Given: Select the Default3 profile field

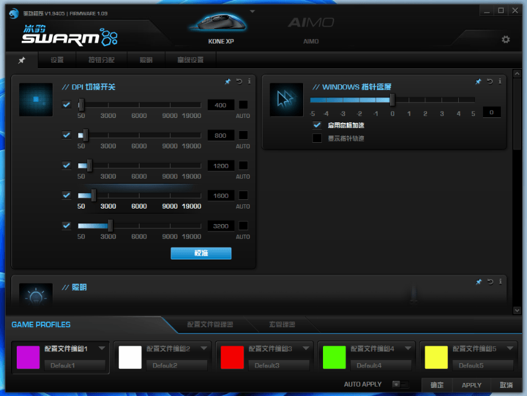Looking at the screenshot, I should tap(279, 366).
